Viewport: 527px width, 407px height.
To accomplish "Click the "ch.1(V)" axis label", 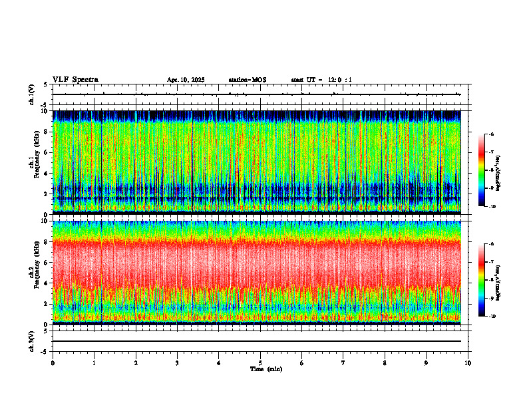I will pos(31,94).
